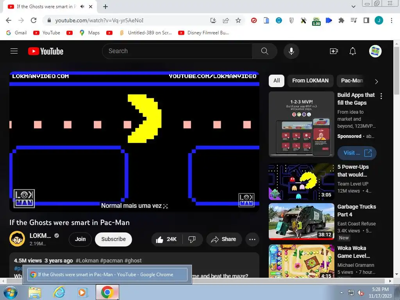Image resolution: width=400 pixels, height=300 pixels.
Task: Open the 5 Power-Ups video thumbnail
Action: pos(301,182)
